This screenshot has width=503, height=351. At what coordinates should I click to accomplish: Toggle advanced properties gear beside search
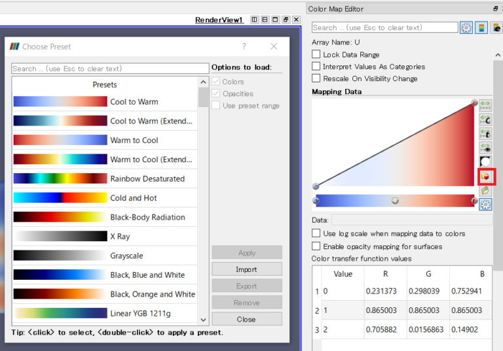point(466,27)
